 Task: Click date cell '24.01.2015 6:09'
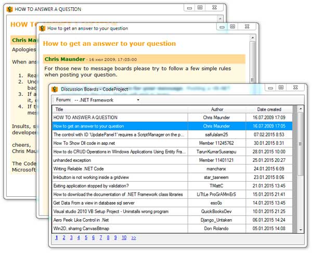[269, 169]
